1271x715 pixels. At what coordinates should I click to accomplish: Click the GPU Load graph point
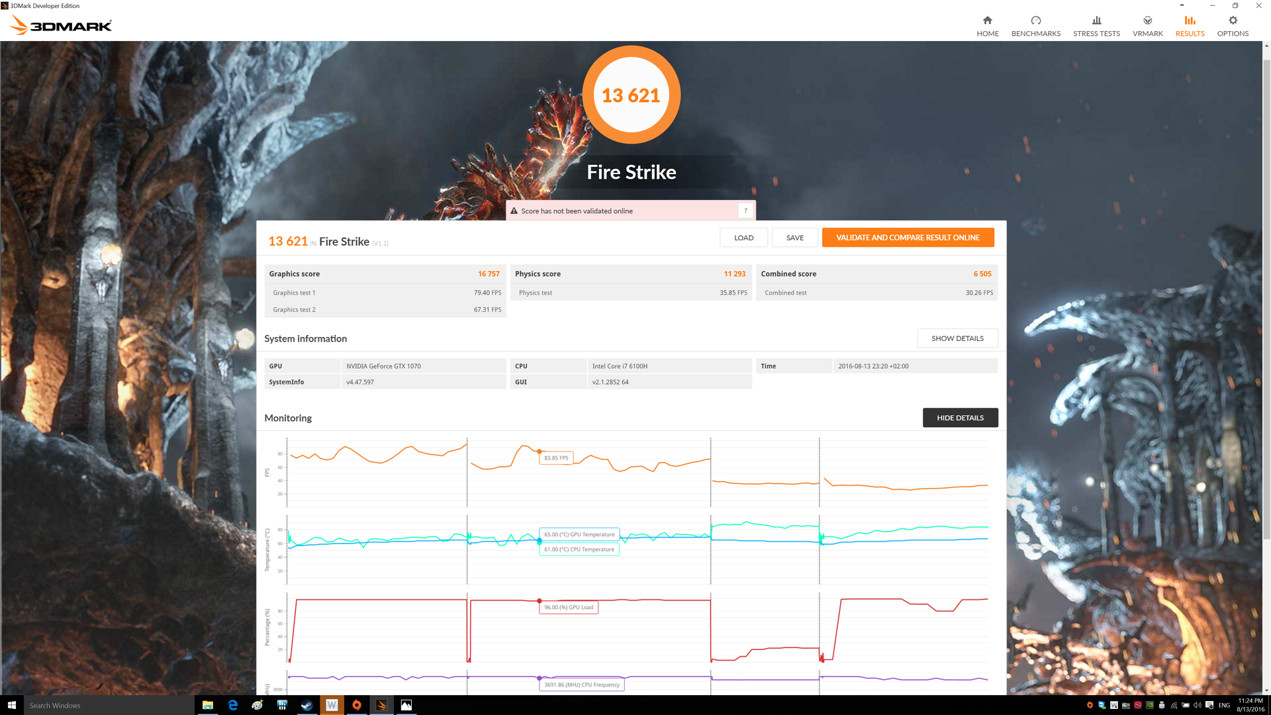click(x=540, y=601)
